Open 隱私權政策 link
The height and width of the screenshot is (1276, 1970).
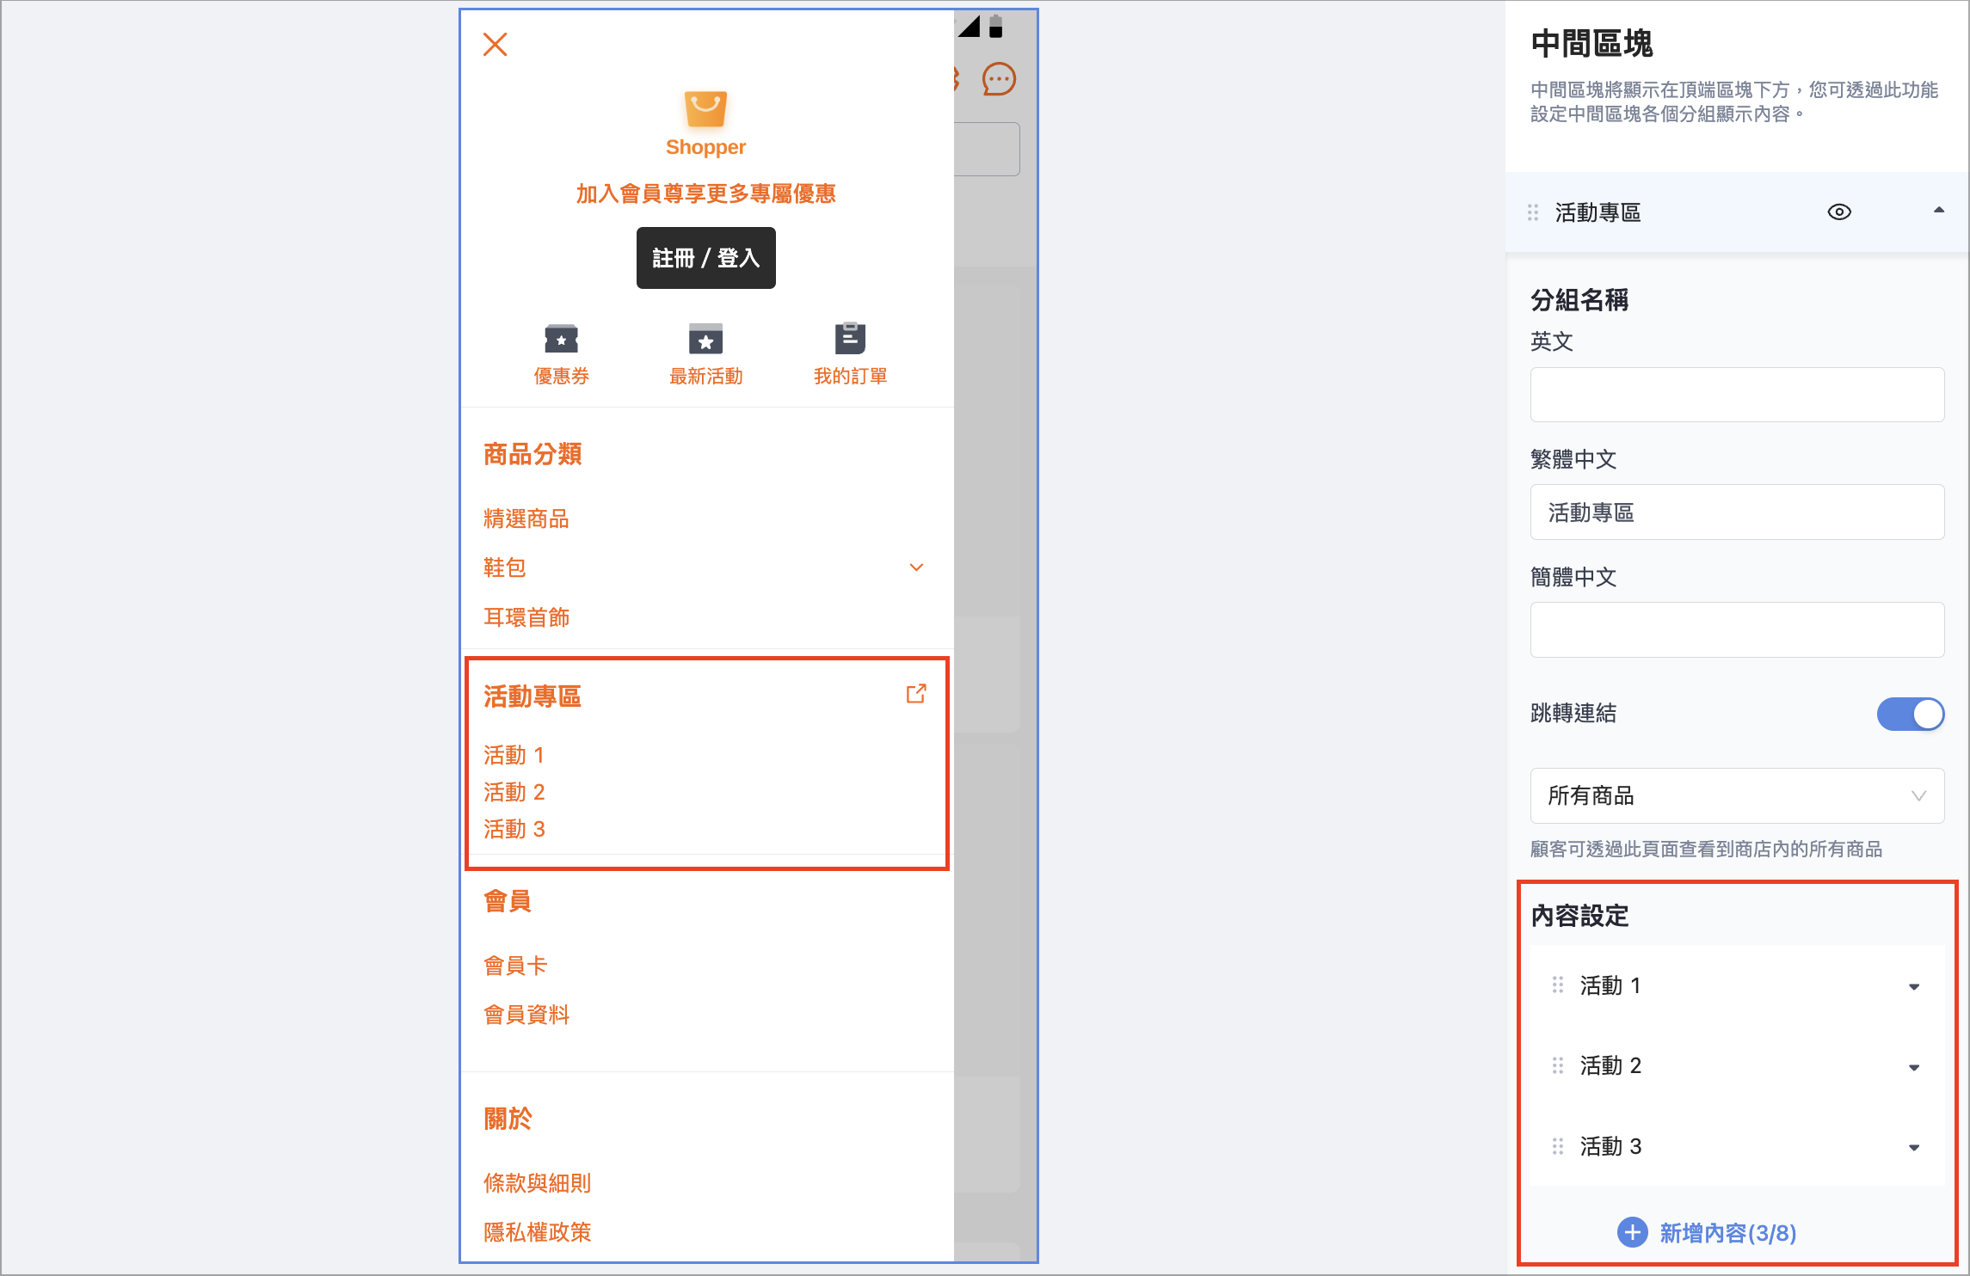click(538, 1232)
